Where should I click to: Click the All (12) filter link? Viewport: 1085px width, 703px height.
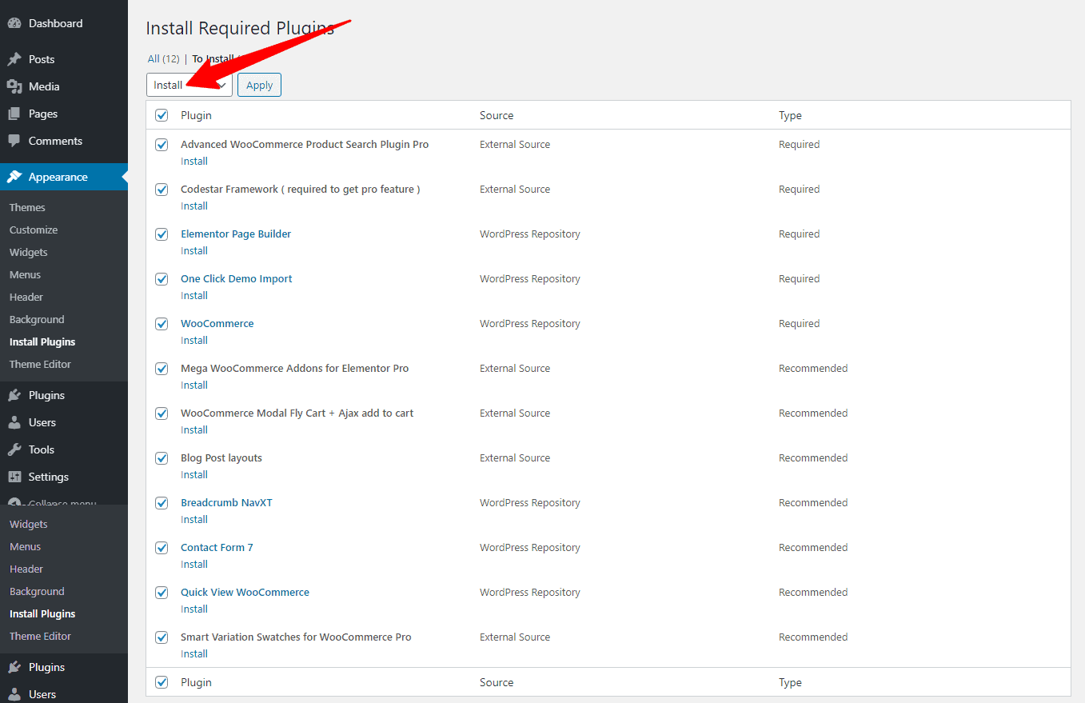tap(163, 59)
